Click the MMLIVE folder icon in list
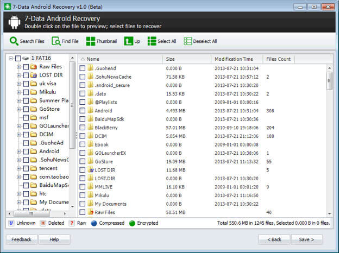This screenshot has width=340, height=253. 91,187
